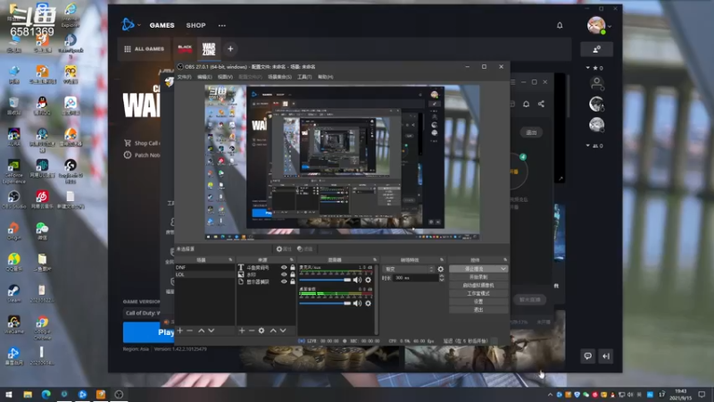
Task: Open transition properties gear beside 渐变
Action: click(x=440, y=269)
